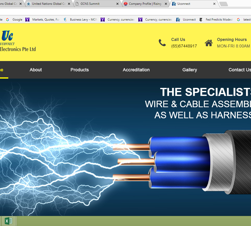Click the Uconnect Uc logo

point(7,36)
